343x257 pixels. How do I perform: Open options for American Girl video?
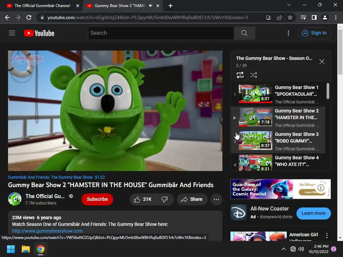(327, 235)
